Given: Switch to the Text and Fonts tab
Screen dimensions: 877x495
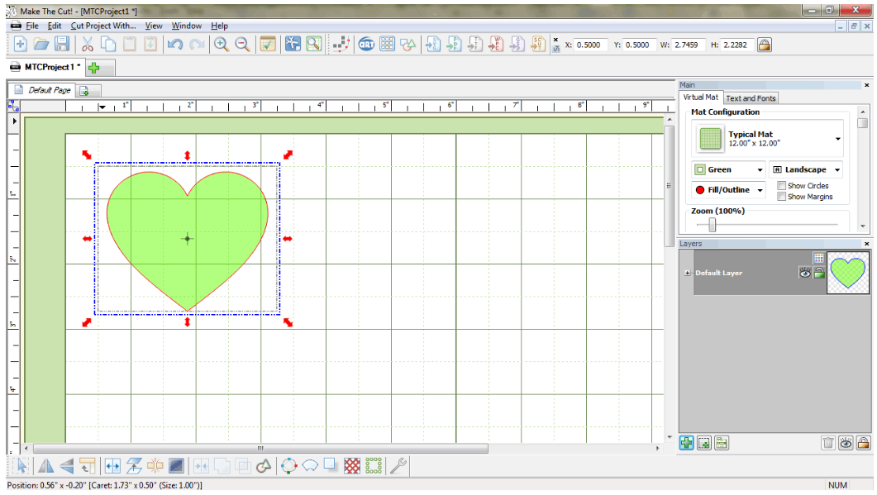Looking at the screenshot, I should click(x=751, y=98).
